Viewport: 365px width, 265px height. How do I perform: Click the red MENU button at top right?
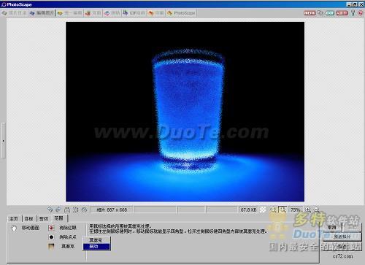point(310,13)
